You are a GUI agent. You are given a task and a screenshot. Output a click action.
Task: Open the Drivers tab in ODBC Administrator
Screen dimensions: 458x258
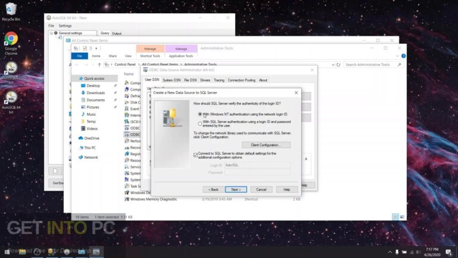point(205,80)
